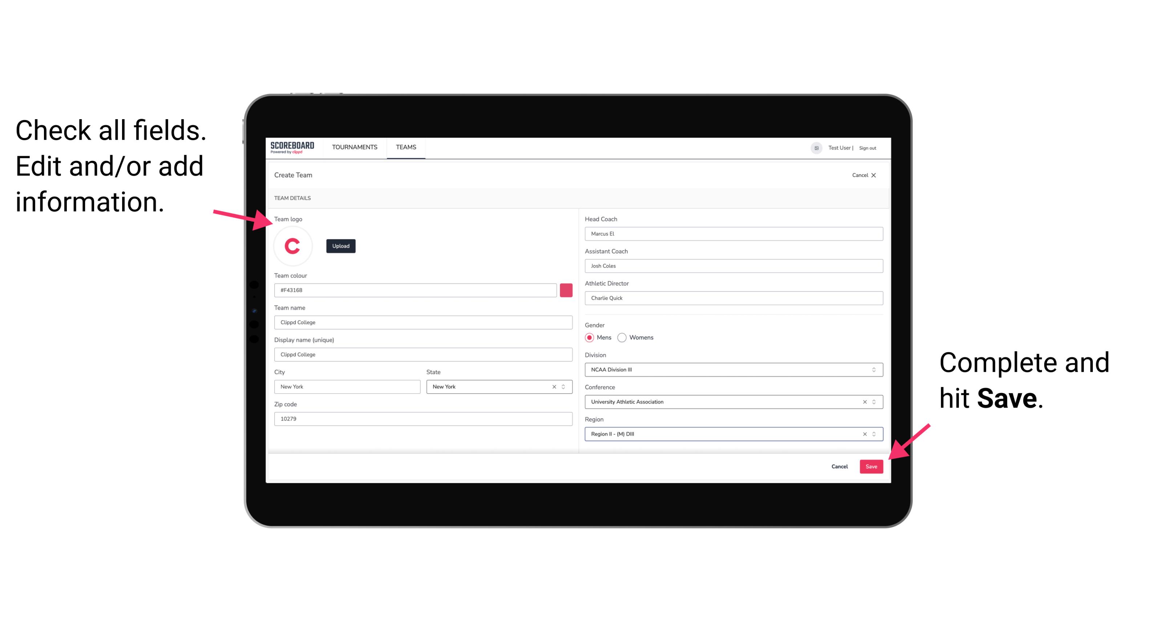This screenshot has height=621, width=1155.
Task: Click the C team logo thumbnail
Action: pos(293,245)
